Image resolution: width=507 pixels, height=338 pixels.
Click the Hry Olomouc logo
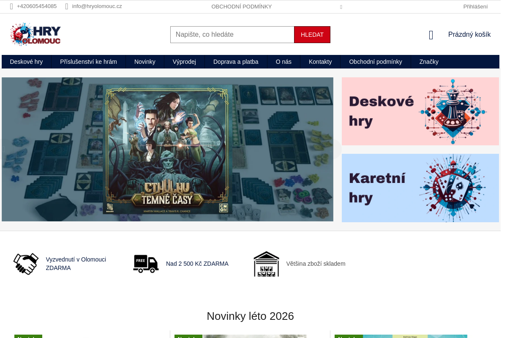click(36, 34)
